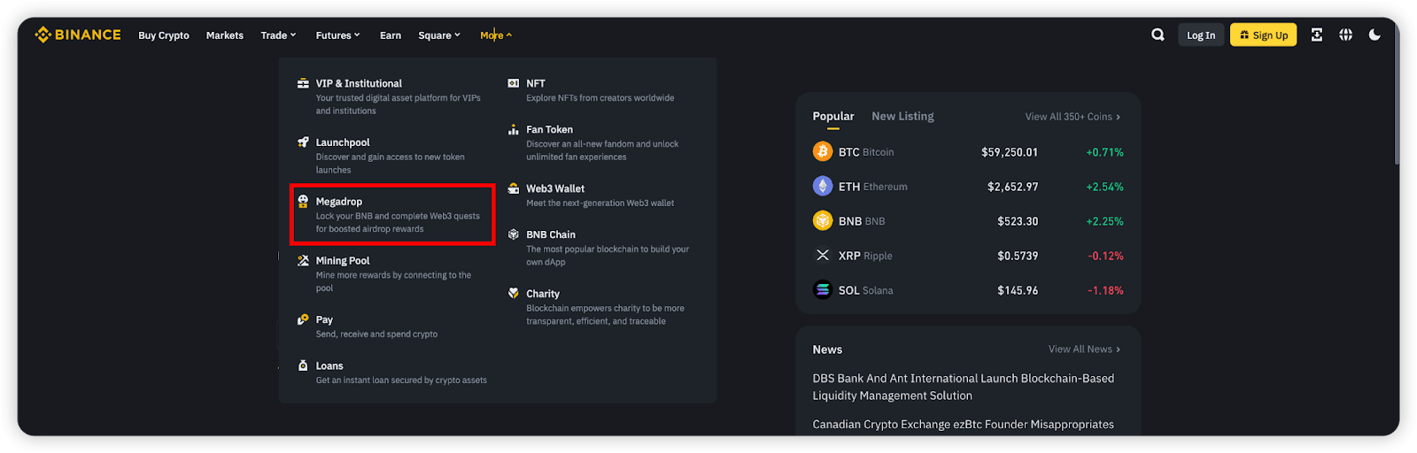Screen dimensions: 1417x453
Task: Toggle dark mode moon icon
Action: coord(1374,35)
